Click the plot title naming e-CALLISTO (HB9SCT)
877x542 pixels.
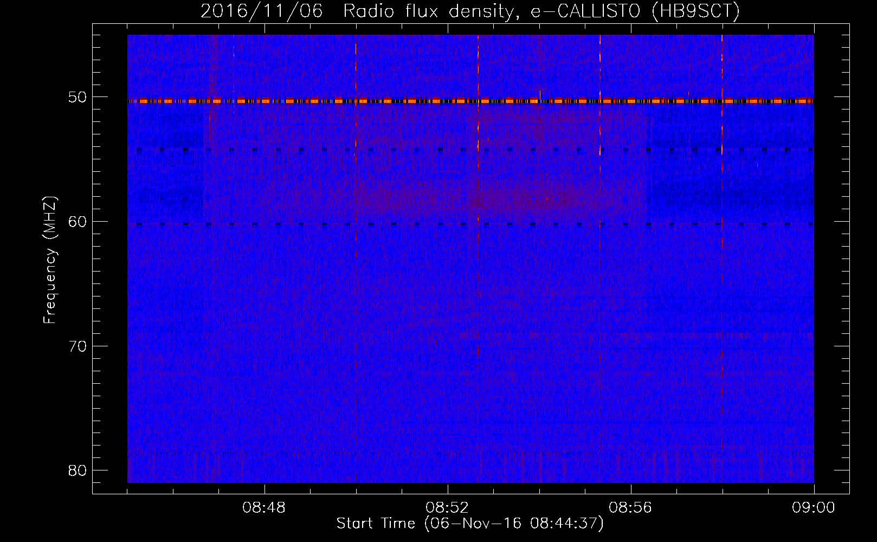point(470,11)
